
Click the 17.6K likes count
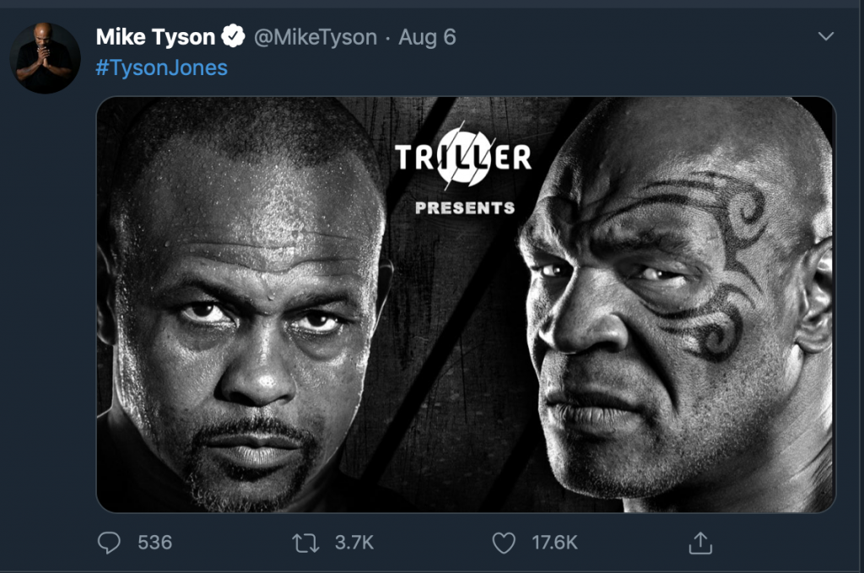(554, 543)
